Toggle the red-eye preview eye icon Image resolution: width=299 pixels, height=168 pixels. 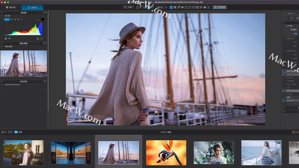(x=205, y=7)
